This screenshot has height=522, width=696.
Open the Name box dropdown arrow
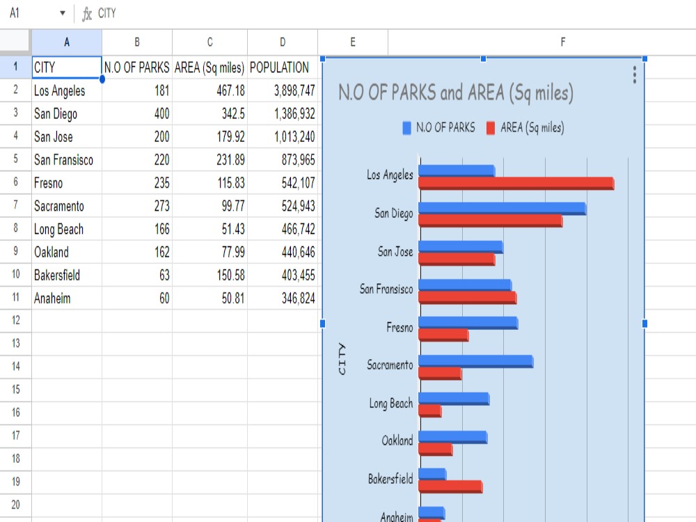[63, 13]
